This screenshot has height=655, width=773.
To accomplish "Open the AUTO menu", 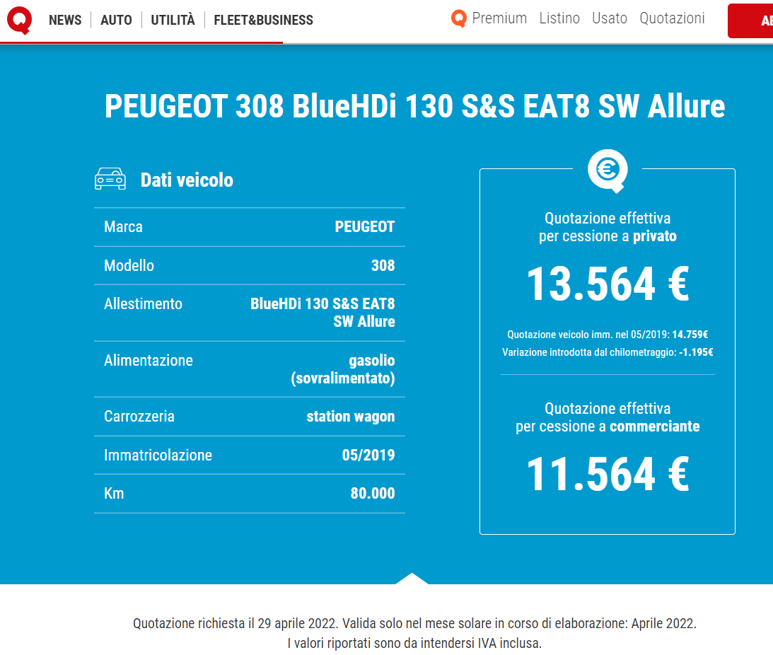I will point(116,20).
